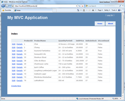
Task: Click the Print toolbar icon
Action: tap(93, 10)
